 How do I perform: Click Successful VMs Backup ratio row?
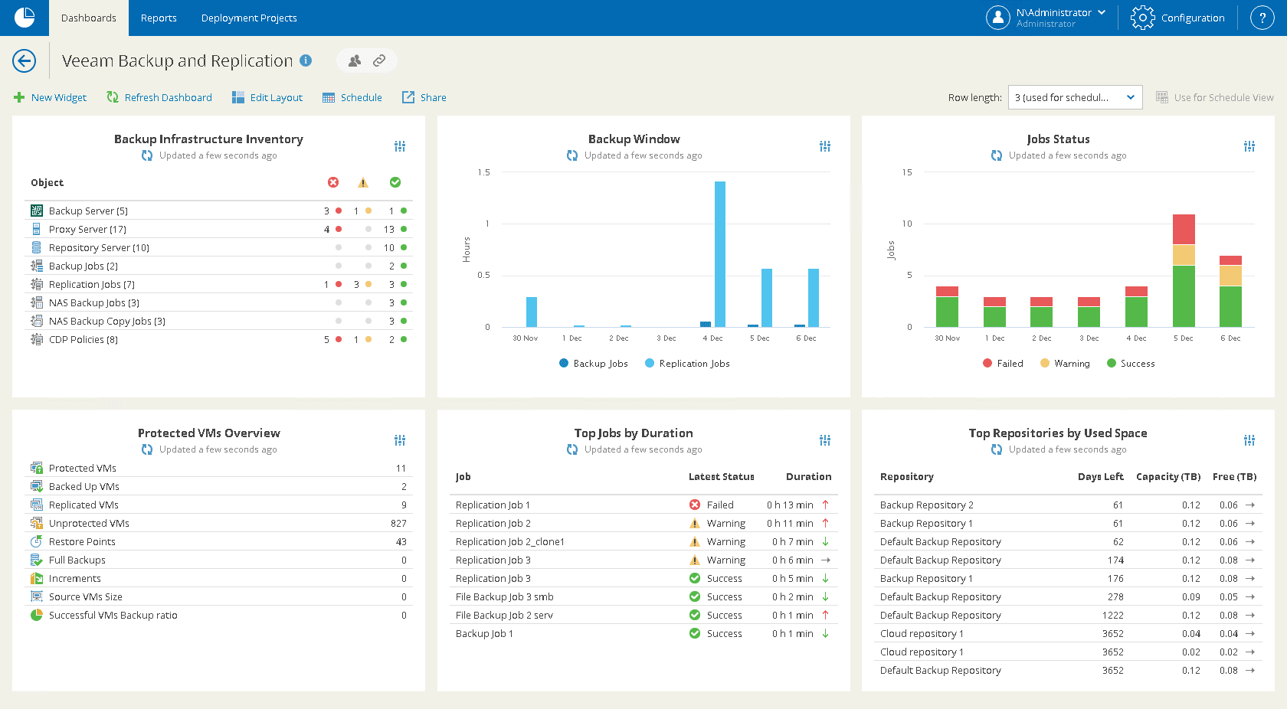[x=218, y=615]
